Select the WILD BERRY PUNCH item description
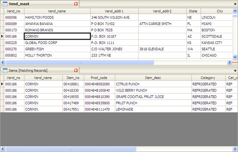The height and width of the screenshot is (152, 238). [x=153, y=91]
